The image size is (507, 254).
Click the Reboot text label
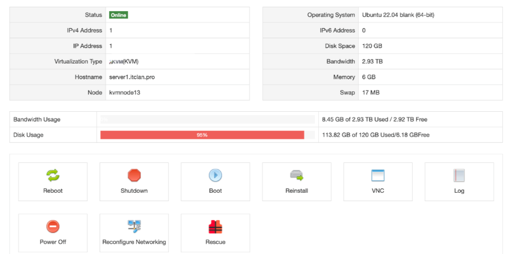click(x=53, y=191)
